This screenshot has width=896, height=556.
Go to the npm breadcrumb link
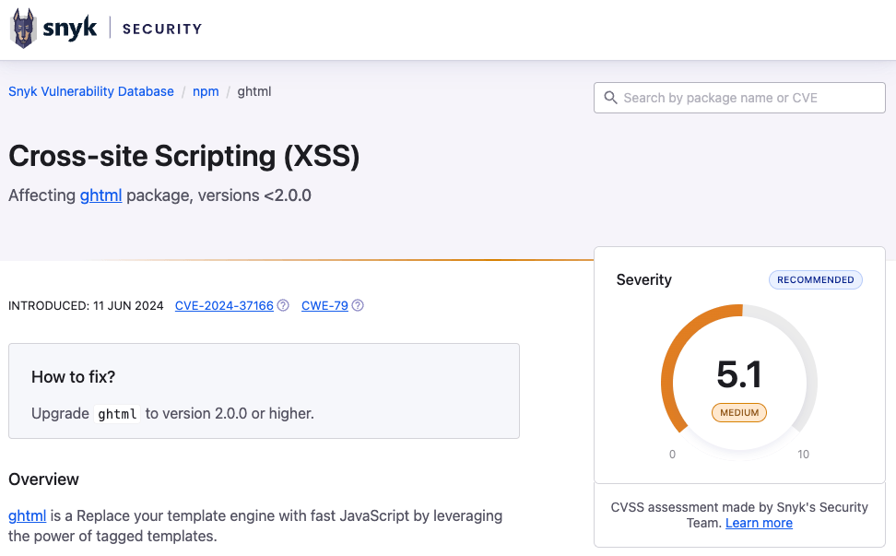point(206,91)
